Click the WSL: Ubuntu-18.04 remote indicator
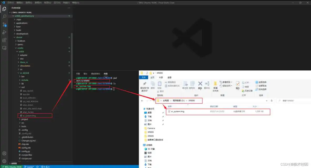 [11, 167]
